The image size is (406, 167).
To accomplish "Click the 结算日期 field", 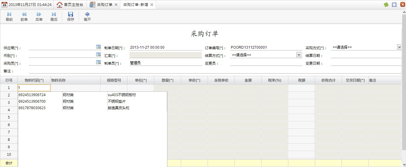I will (366, 55).
